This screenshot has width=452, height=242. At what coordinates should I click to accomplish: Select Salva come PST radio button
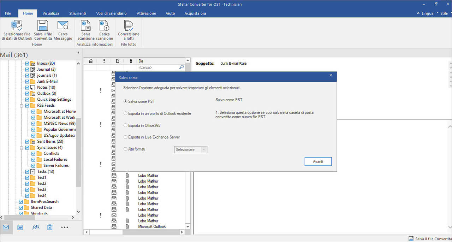pos(125,101)
